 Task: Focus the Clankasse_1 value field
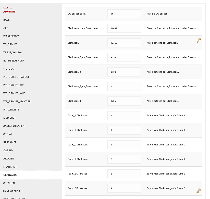tap(124, 43)
